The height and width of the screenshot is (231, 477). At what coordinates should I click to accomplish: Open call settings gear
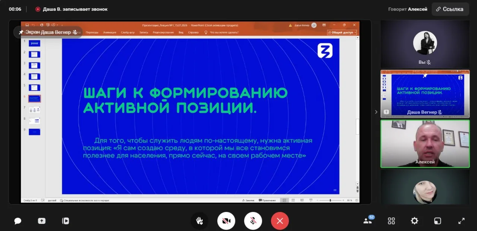[414, 221]
